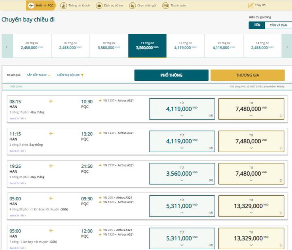This screenshot has height=250, width=292.
Task: Click the airplane icon in HAN-PQC step
Action: point(31,6)
